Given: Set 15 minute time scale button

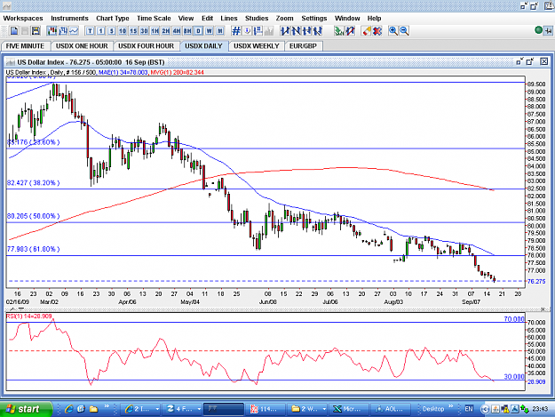Looking at the screenshot, I should [x=133, y=31].
